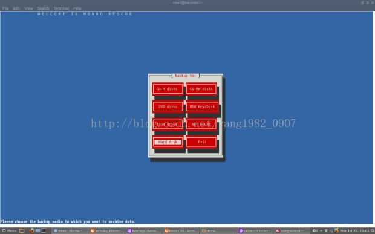
Task: Expand the hidden tray icons arrow
Action: coord(321,230)
